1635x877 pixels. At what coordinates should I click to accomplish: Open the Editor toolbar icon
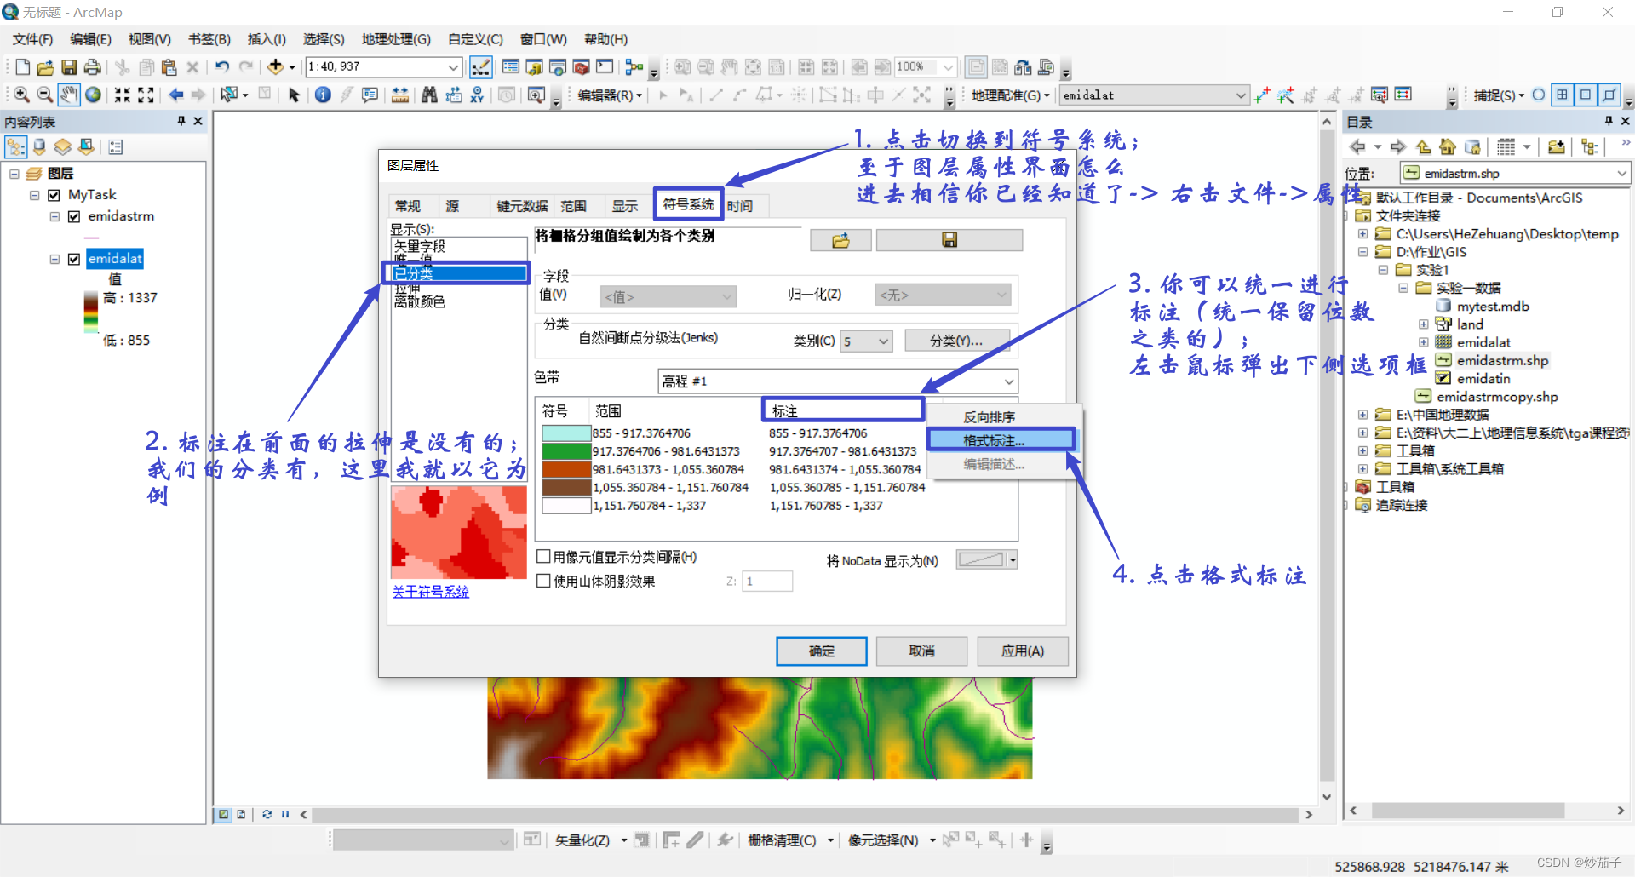[481, 67]
